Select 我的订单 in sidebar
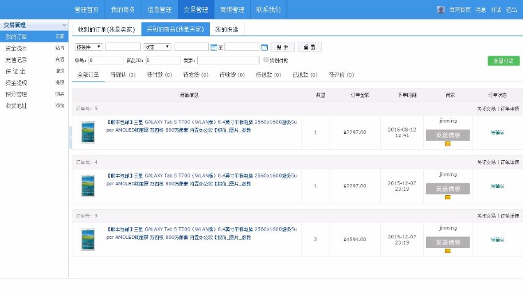This screenshot has width=523, height=294. click(34, 37)
